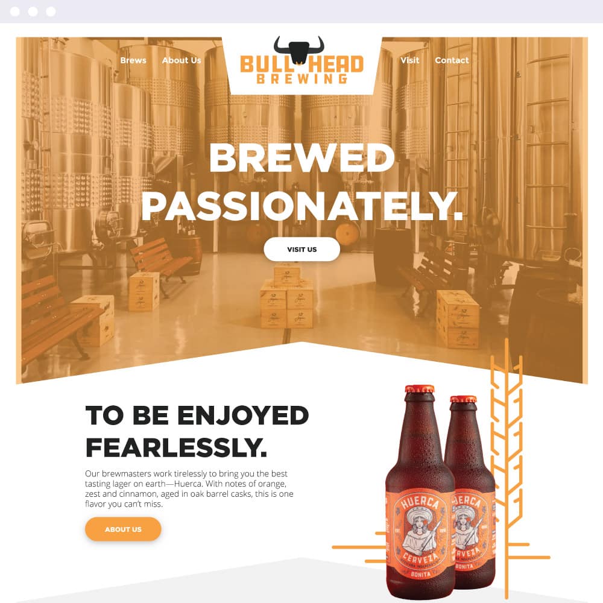This screenshot has height=603, width=603.
Task: Click the orange cap on front bottle
Action: pyautogui.click(x=420, y=389)
